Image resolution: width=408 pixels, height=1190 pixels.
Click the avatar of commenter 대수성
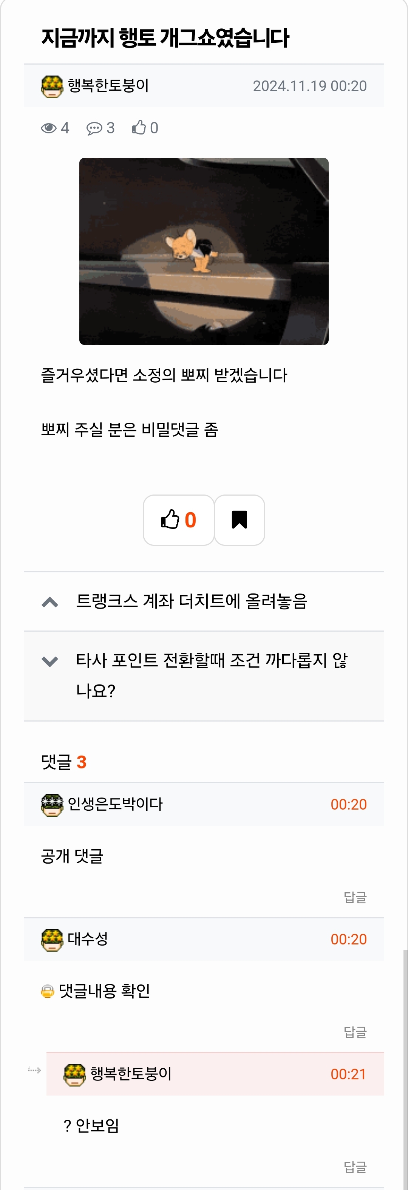[52, 940]
